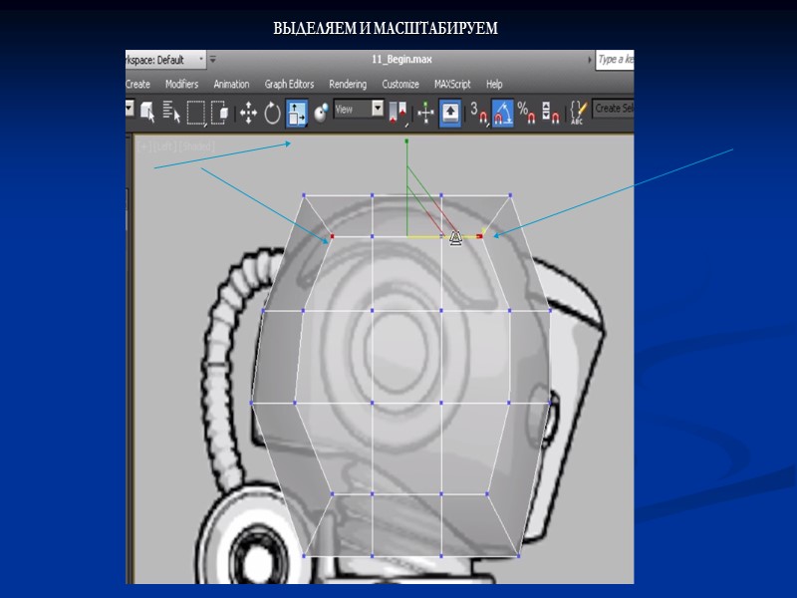Click the [Left] viewport label
This screenshot has width=797, height=598.
[164, 147]
